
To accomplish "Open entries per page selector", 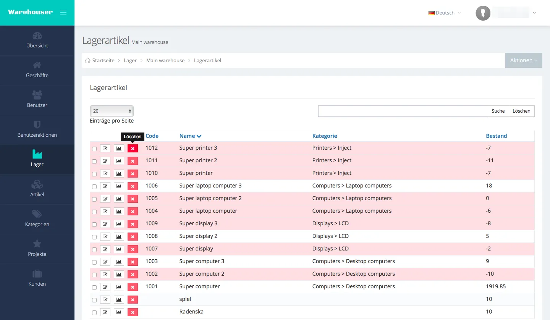I will pyautogui.click(x=112, y=111).
